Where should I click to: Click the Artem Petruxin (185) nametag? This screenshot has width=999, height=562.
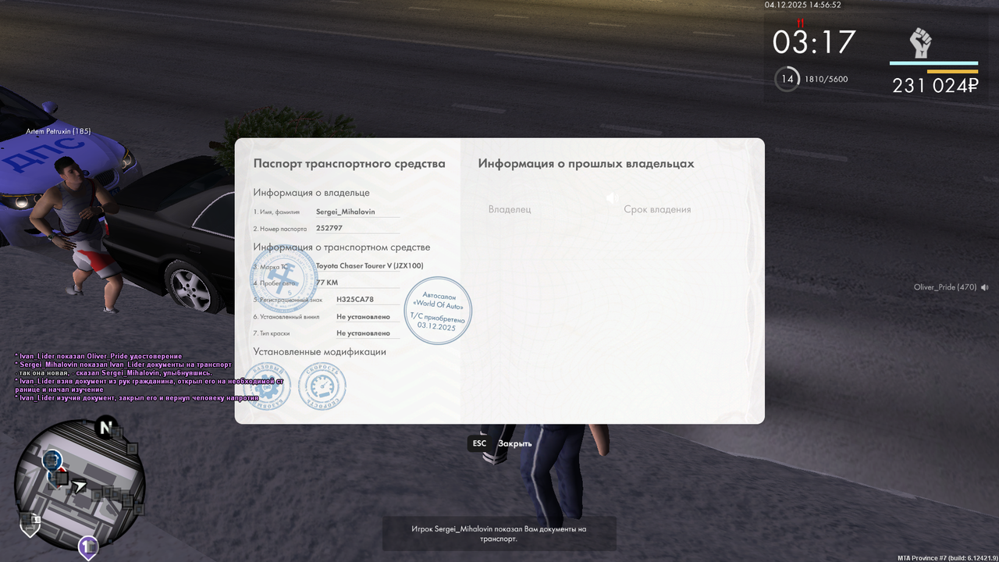58,131
